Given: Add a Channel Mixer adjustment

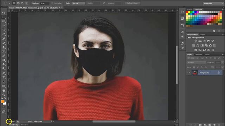Looking at the screenshot, I should (x=210, y=45).
